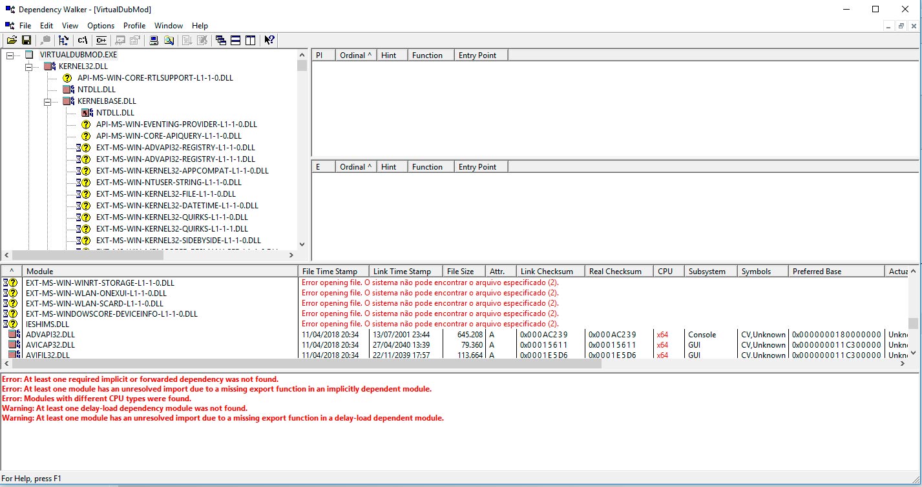Tile windows vertically toolbar icon
922x487 pixels.
(251, 41)
